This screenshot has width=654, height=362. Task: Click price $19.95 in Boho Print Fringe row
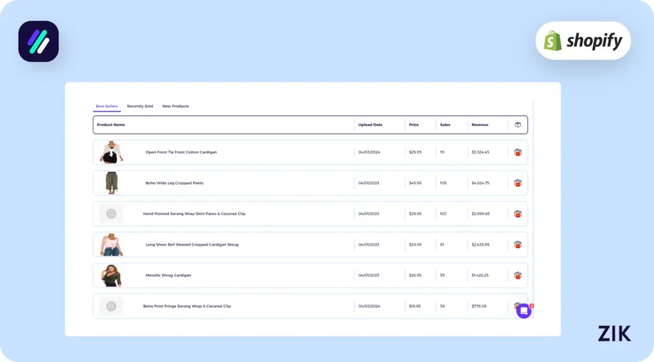414,306
